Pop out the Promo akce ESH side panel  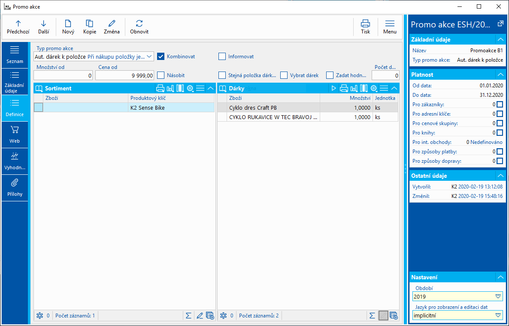(500, 24)
